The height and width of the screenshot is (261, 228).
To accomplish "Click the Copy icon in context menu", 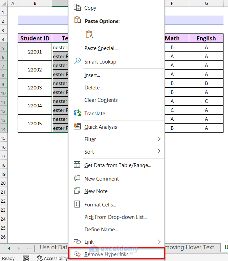I will tap(77, 8).
